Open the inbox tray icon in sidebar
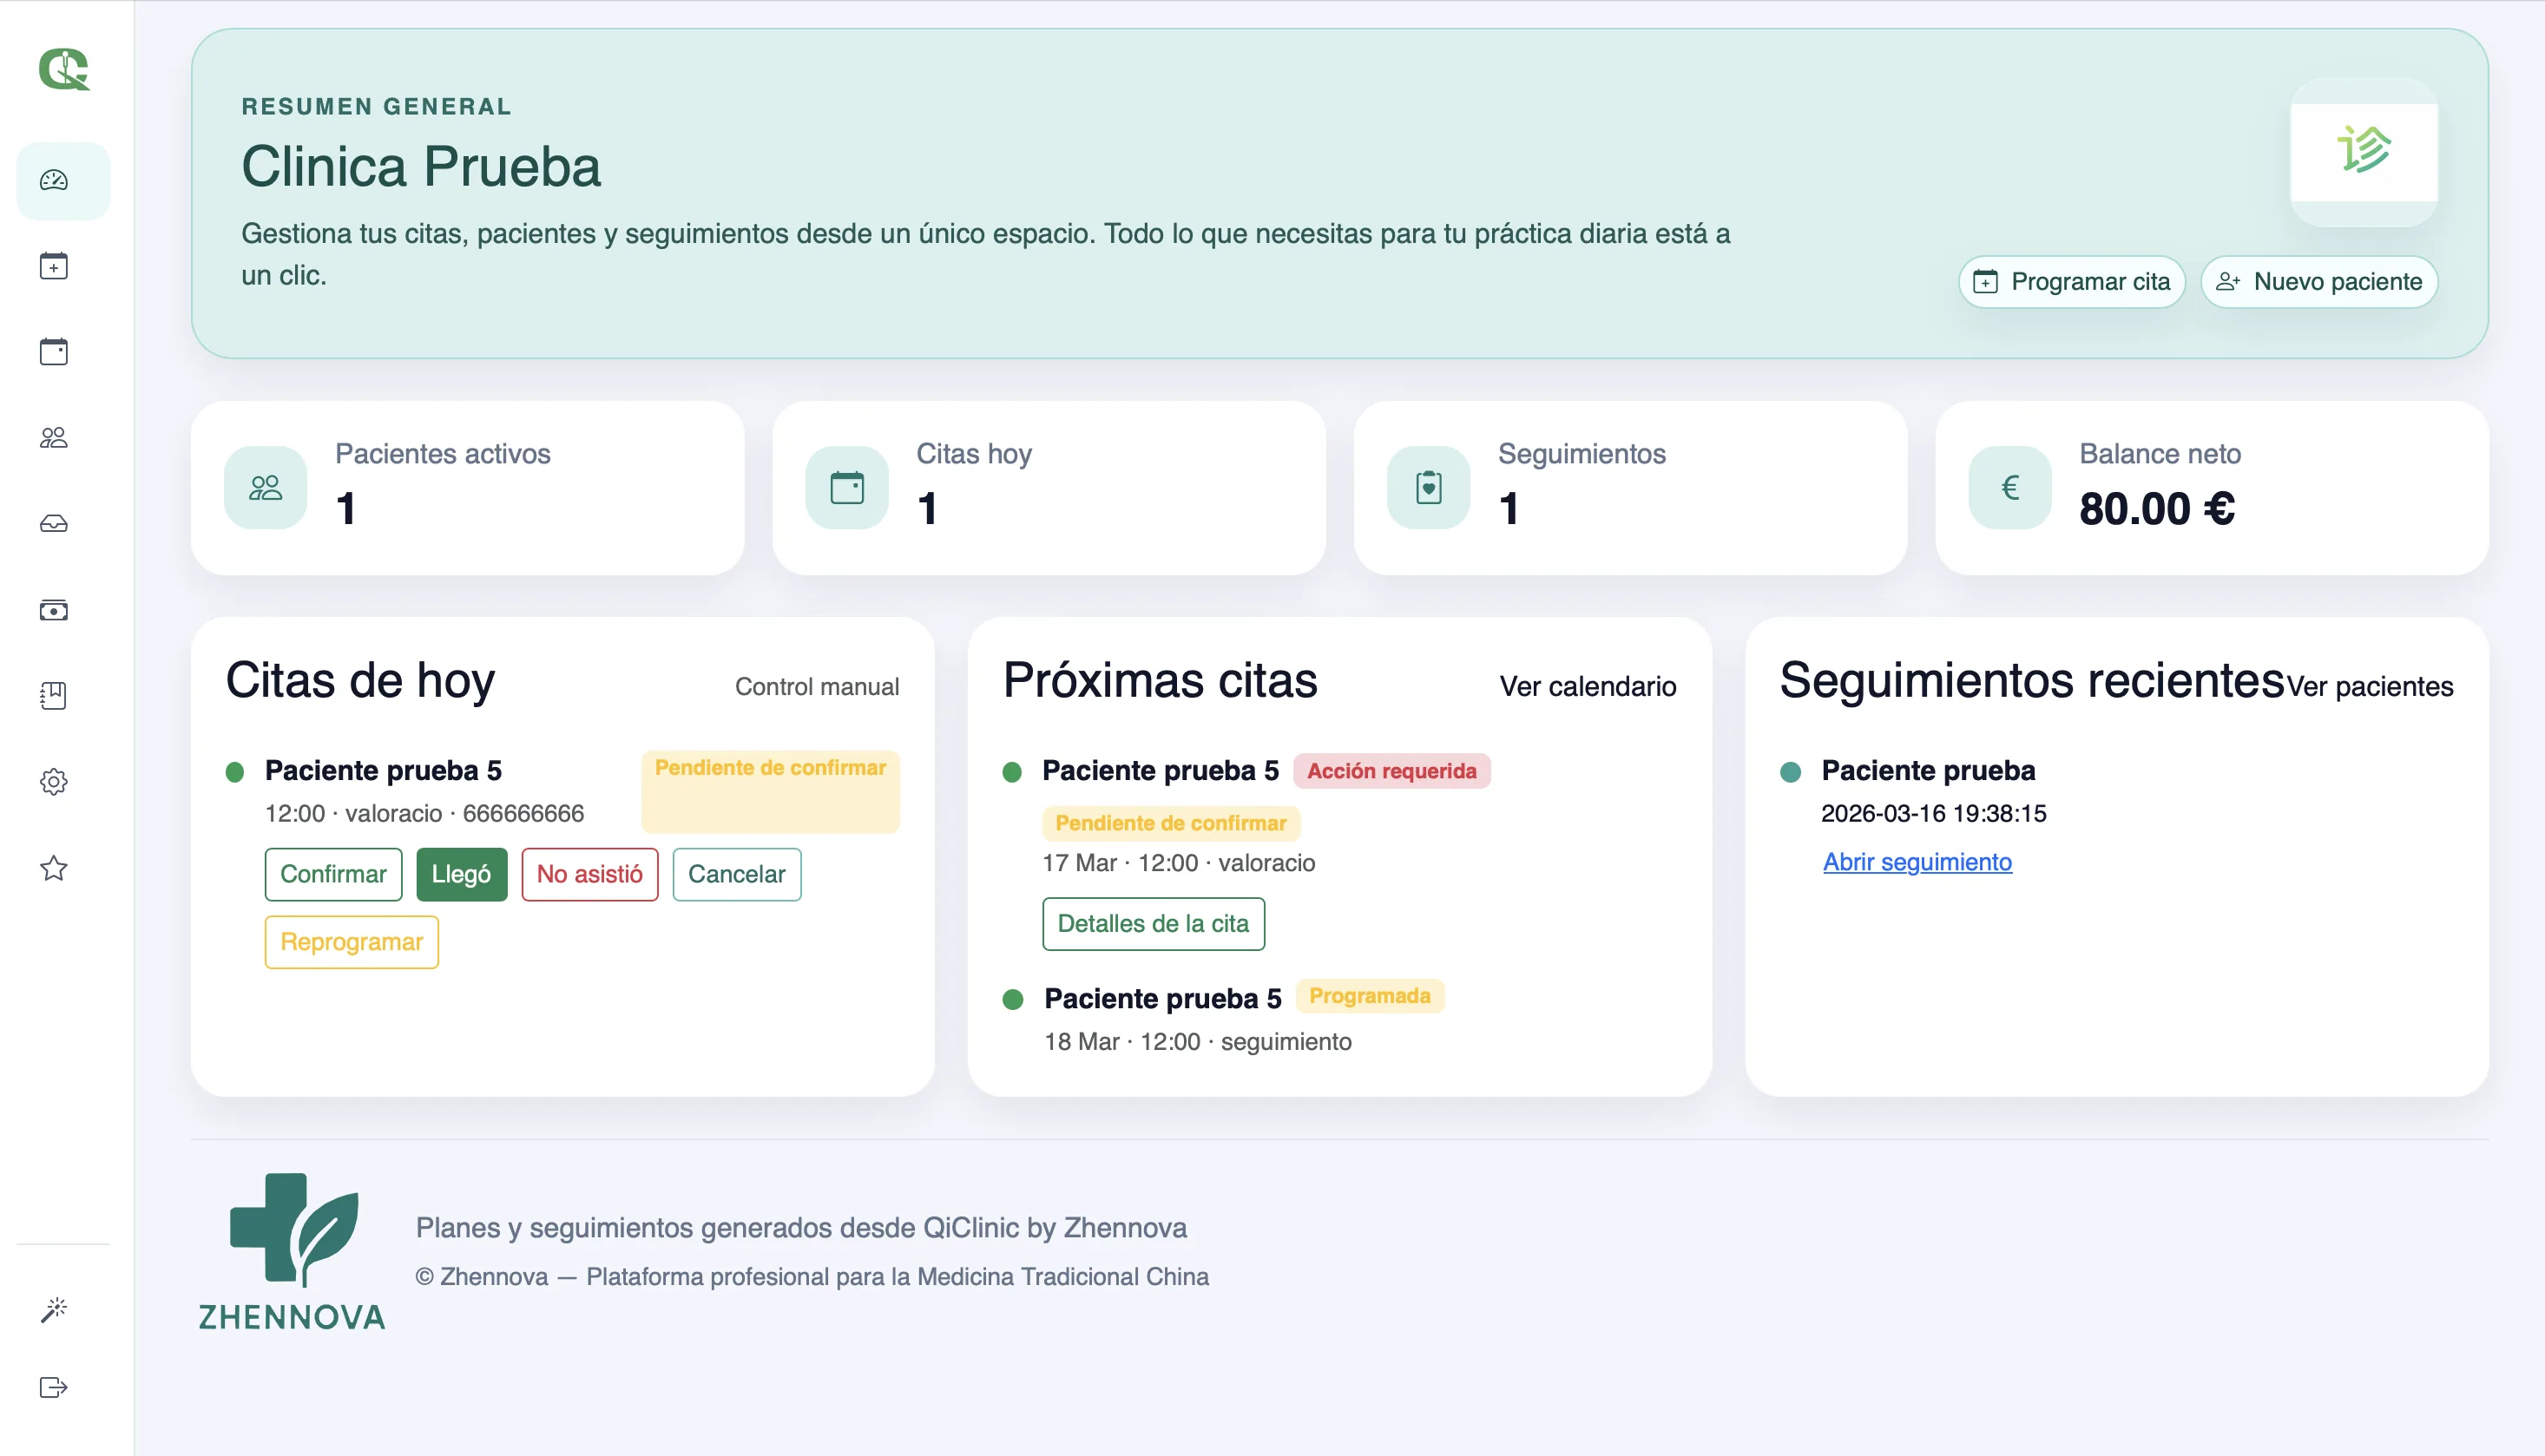This screenshot has width=2545, height=1456. coord(54,523)
